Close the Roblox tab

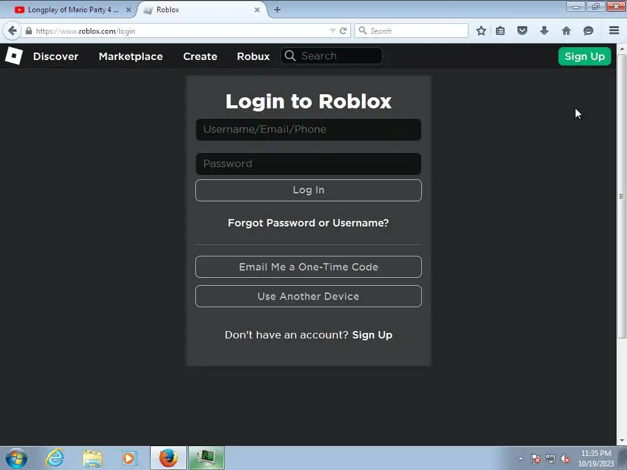coord(257,10)
